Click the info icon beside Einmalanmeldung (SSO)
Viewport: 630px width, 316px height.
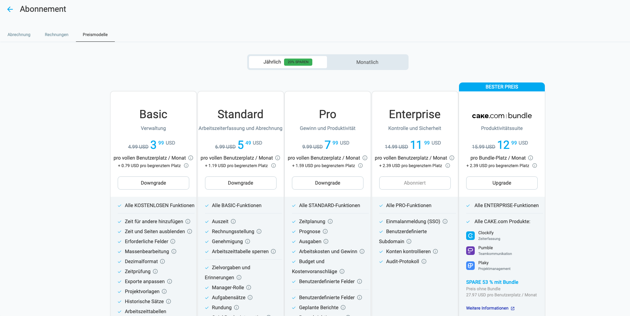445,221
